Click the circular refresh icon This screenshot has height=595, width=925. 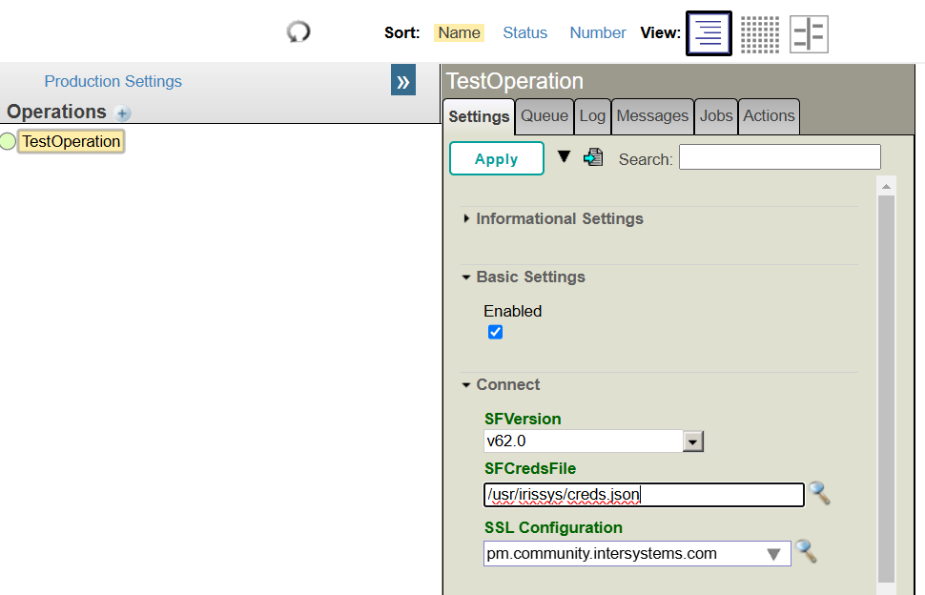(x=298, y=31)
